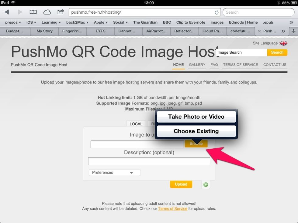Viewport: 298px width, 223px height.
Task: Click the UK flag language icon
Action: [x=283, y=43]
